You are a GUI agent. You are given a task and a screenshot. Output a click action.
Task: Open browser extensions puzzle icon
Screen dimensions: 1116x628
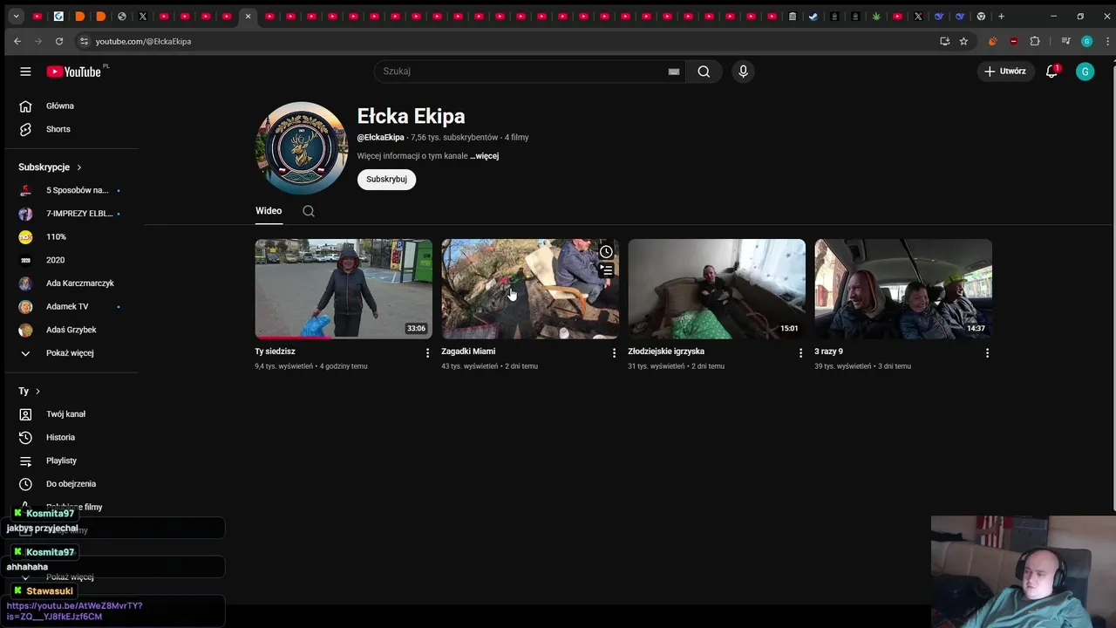pyautogui.click(x=1035, y=41)
